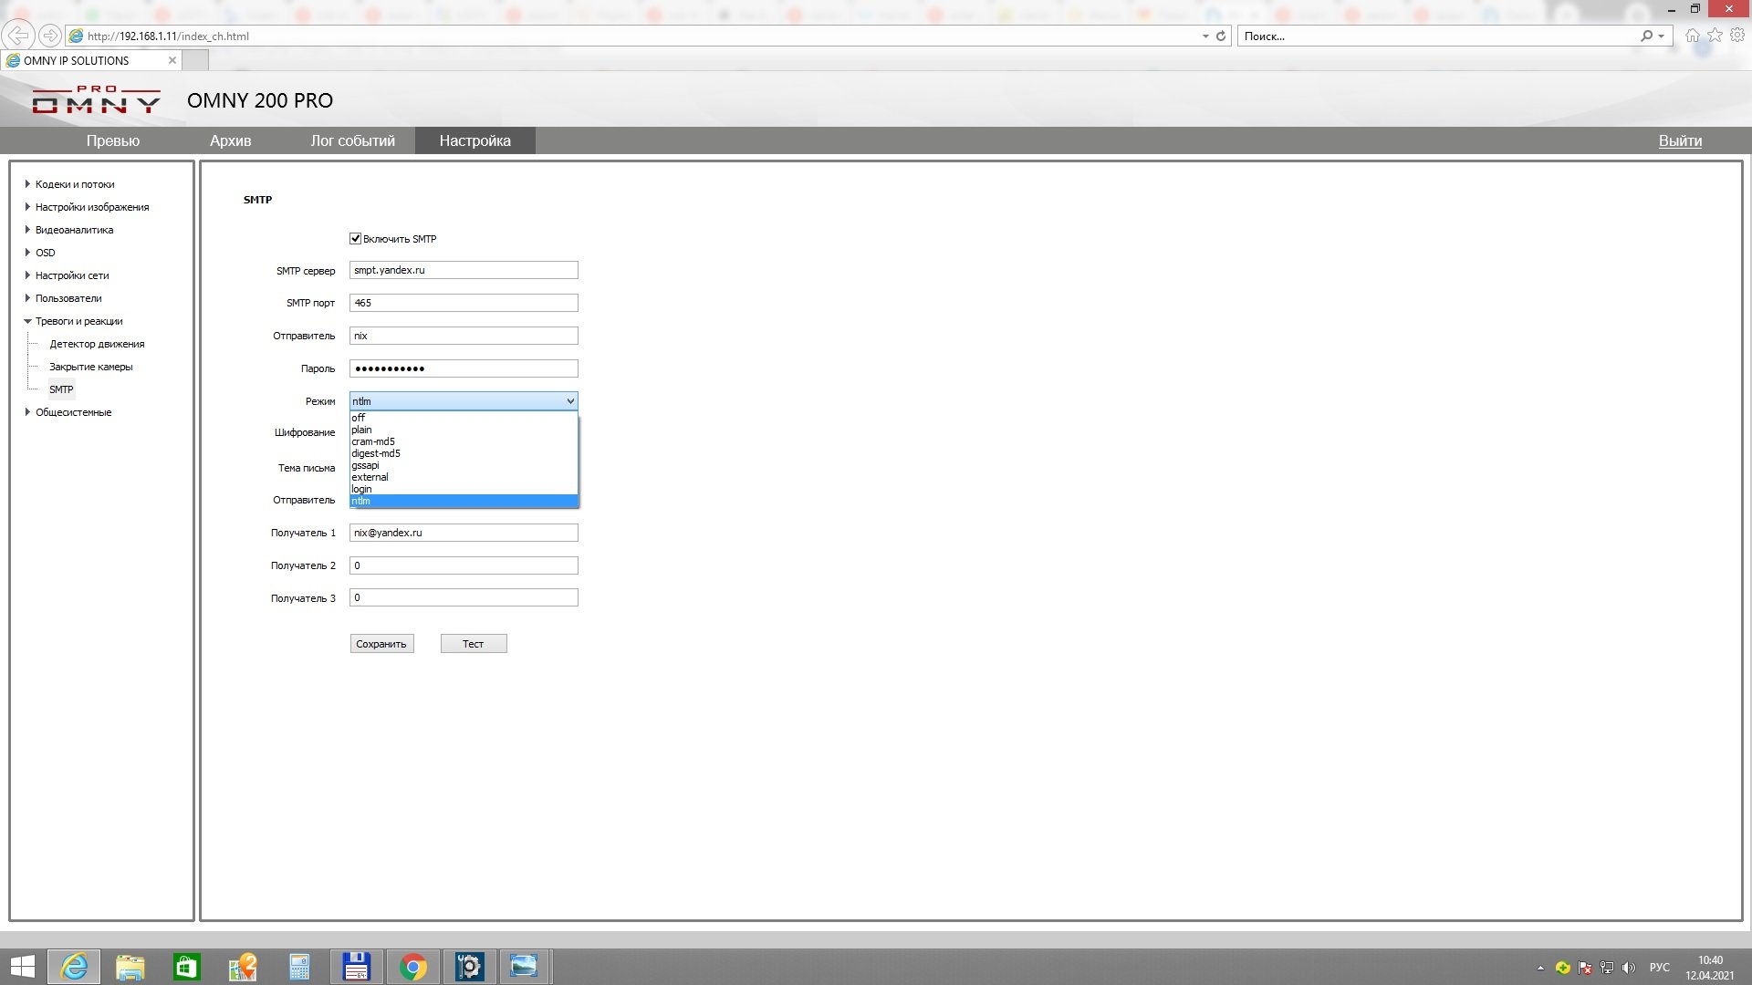Click the browser refresh icon
Image resolution: width=1752 pixels, height=985 pixels.
point(1221,36)
